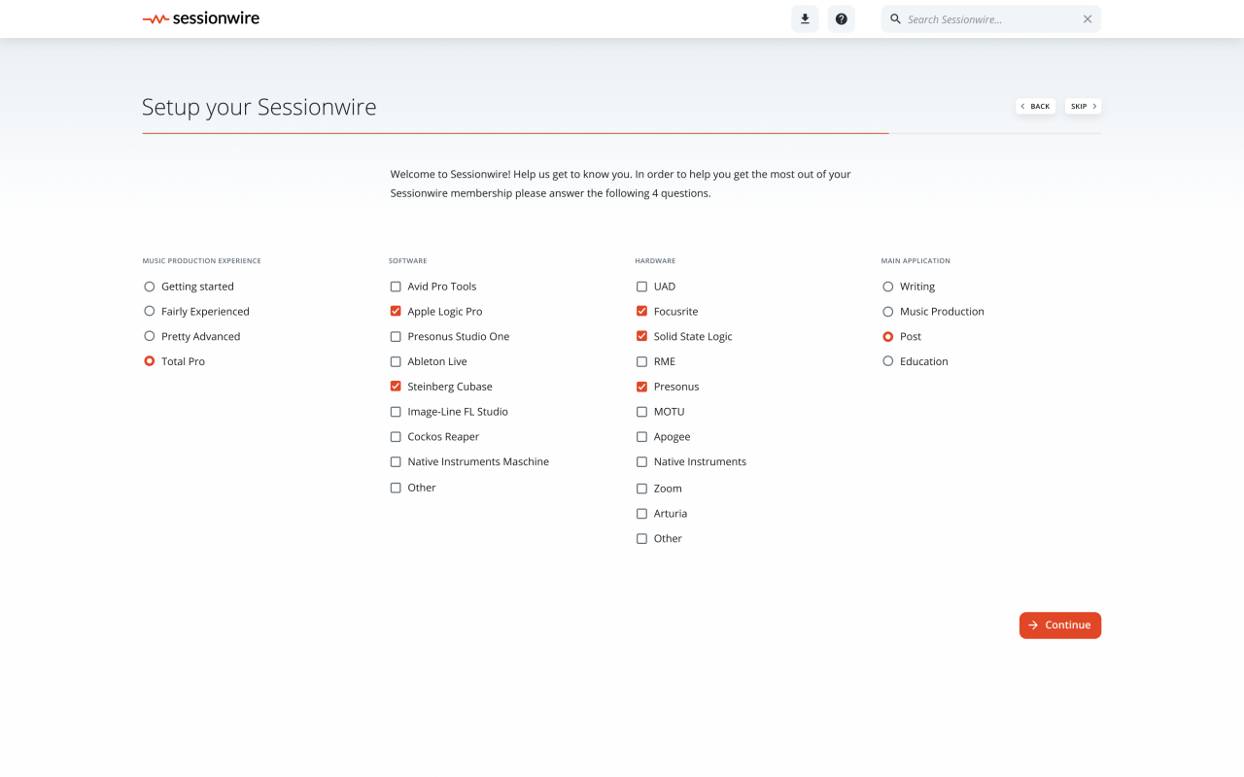
Task: Click the download icon in header
Action: [x=805, y=19]
